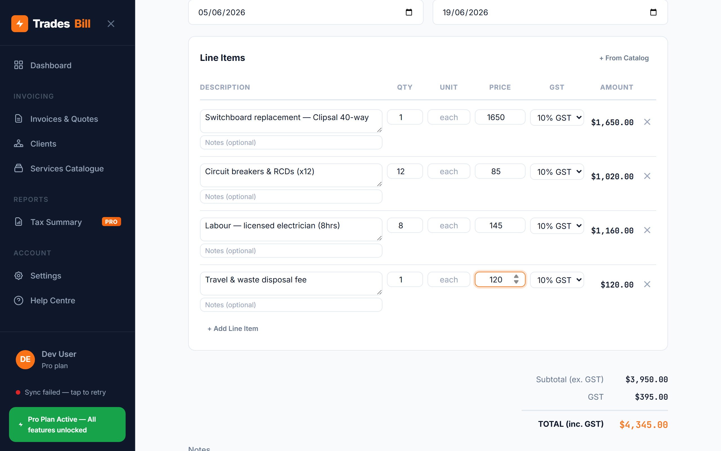Open GST dropdown for Switchboard replacement row
The height and width of the screenshot is (451, 721).
coord(557,118)
